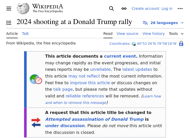Click the current event globe-clock image
The height and width of the screenshot is (138, 190).
(x=36, y=79)
